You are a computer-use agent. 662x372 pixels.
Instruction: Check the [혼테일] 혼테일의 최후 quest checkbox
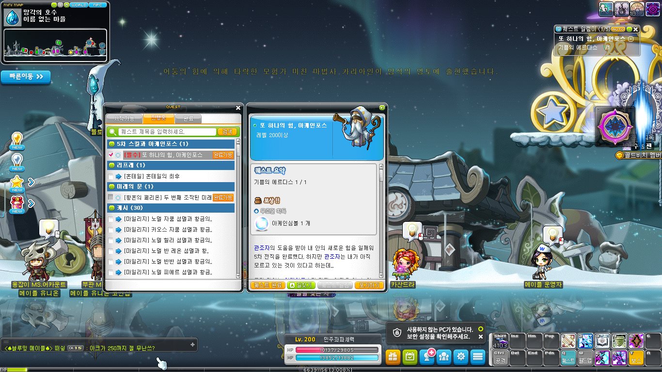point(111,176)
